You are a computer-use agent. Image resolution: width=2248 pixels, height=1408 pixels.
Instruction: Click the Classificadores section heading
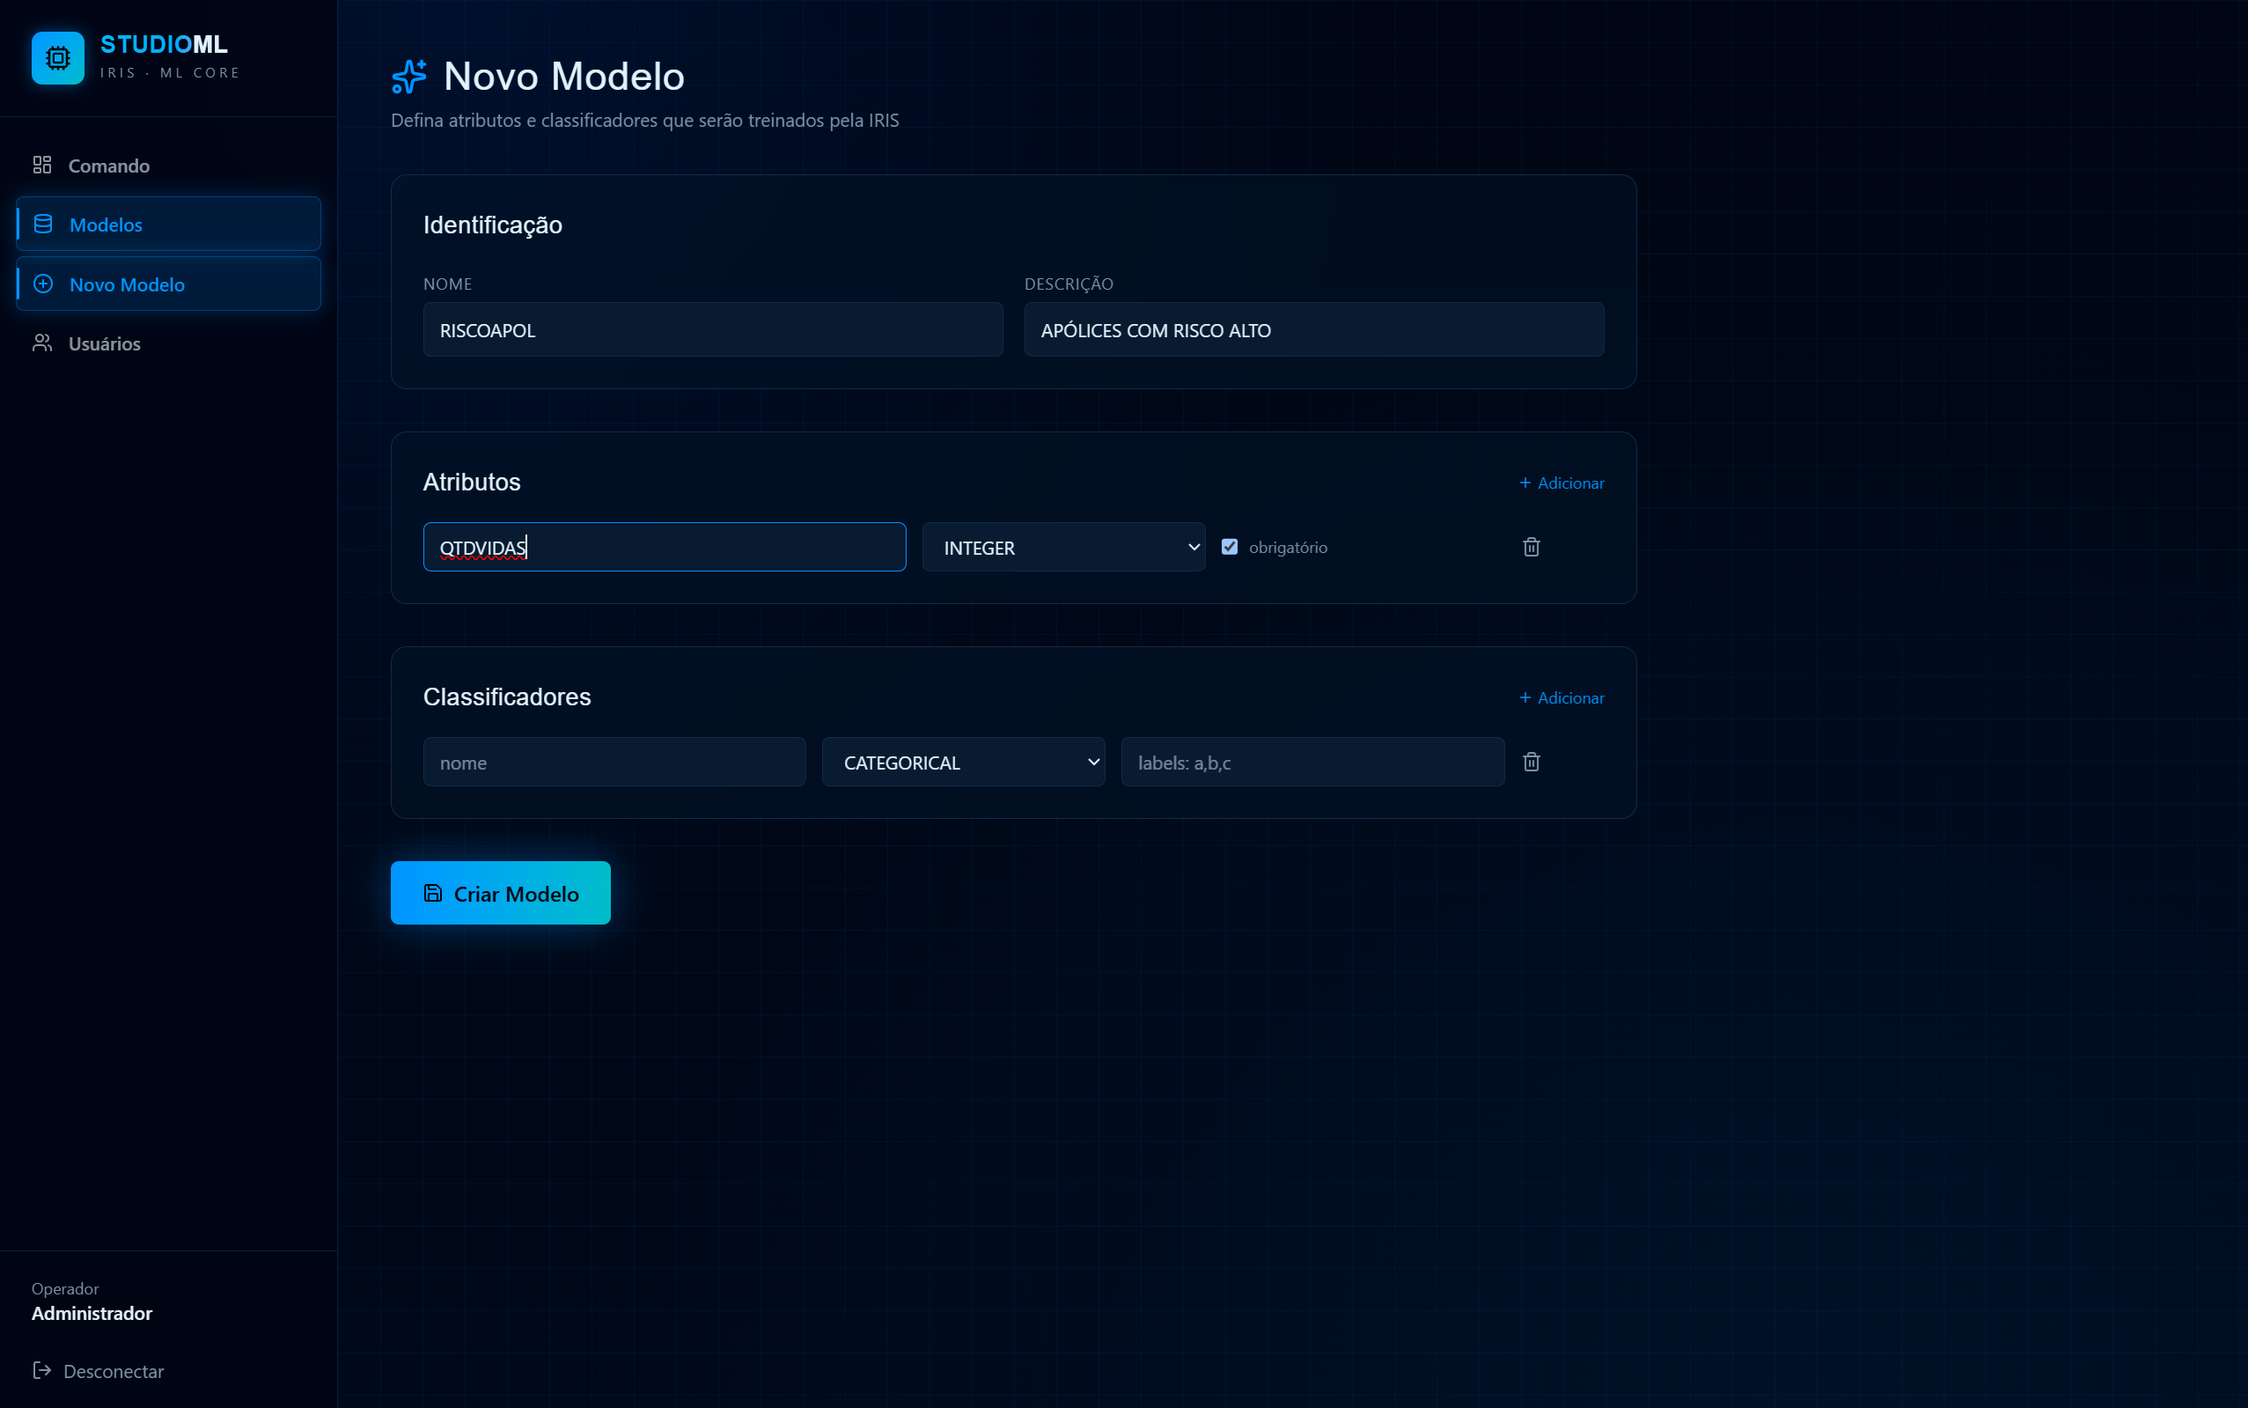tap(507, 697)
